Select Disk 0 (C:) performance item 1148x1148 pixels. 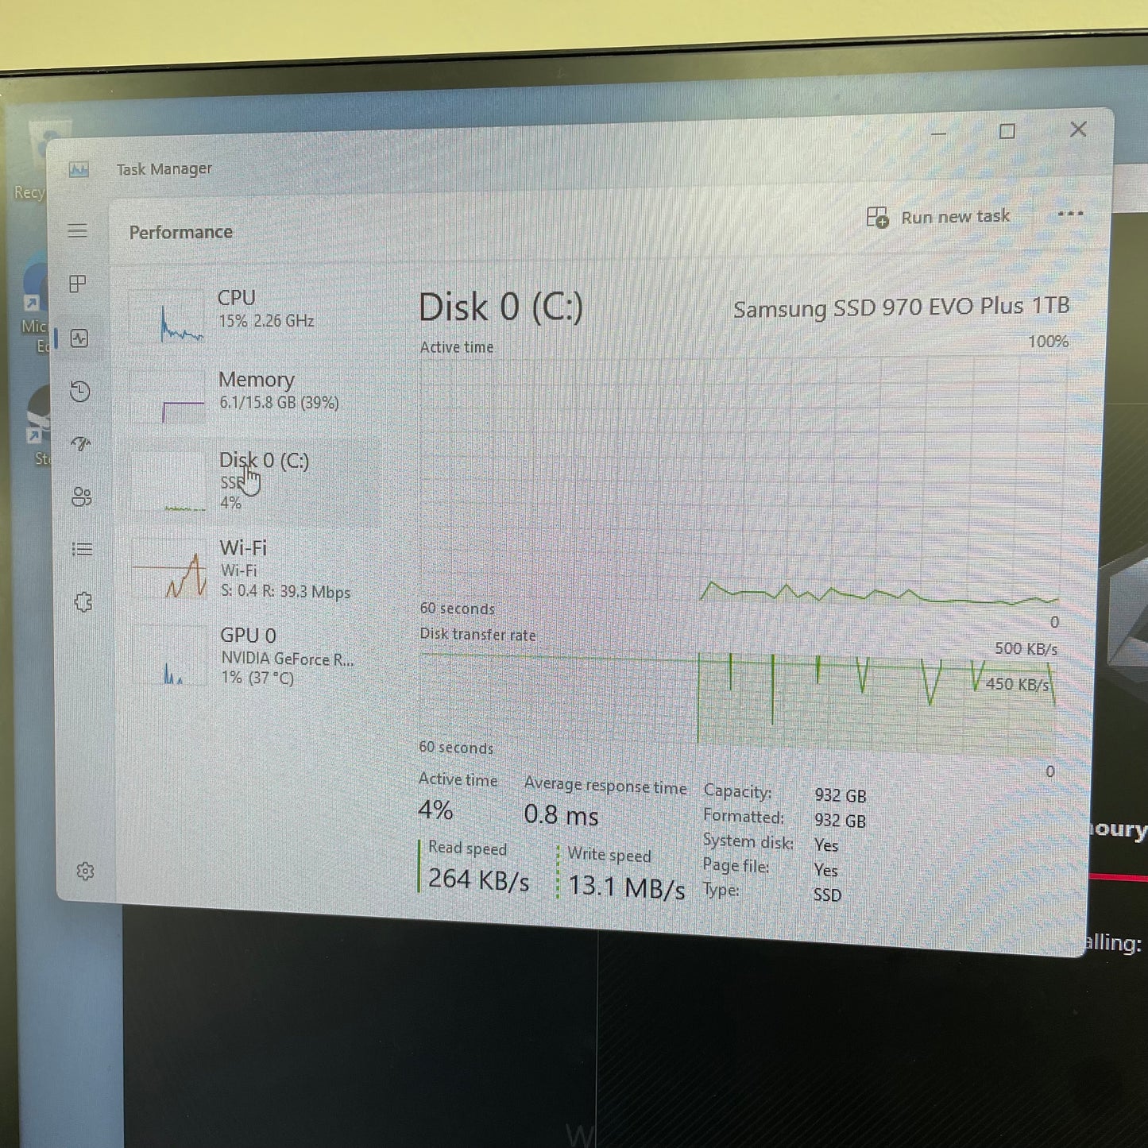tap(253, 481)
